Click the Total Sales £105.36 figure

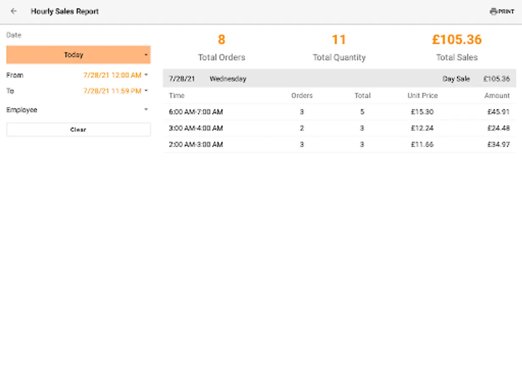(457, 40)
